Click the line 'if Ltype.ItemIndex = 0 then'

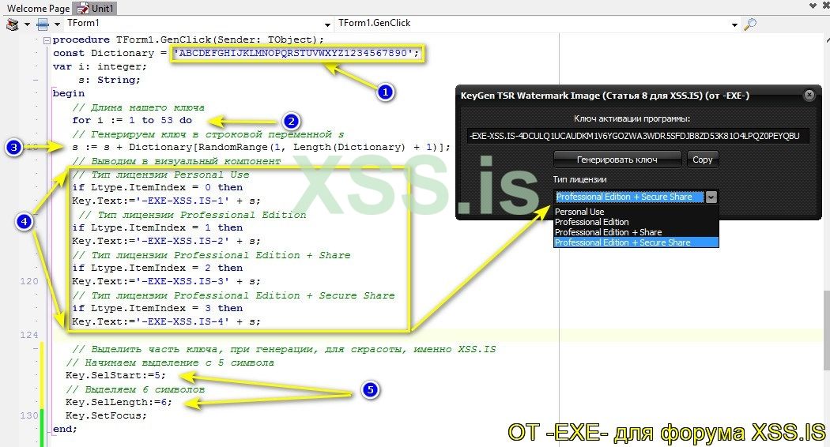(x=157, y=187)
